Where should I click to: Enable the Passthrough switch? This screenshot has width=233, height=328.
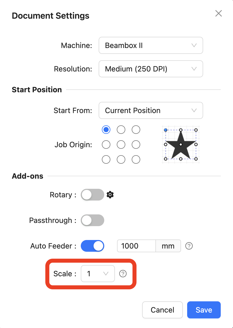pos(93,220)
